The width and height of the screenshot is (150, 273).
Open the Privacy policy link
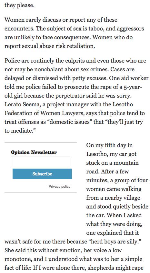pyautogui.click(x=59, y=186)
